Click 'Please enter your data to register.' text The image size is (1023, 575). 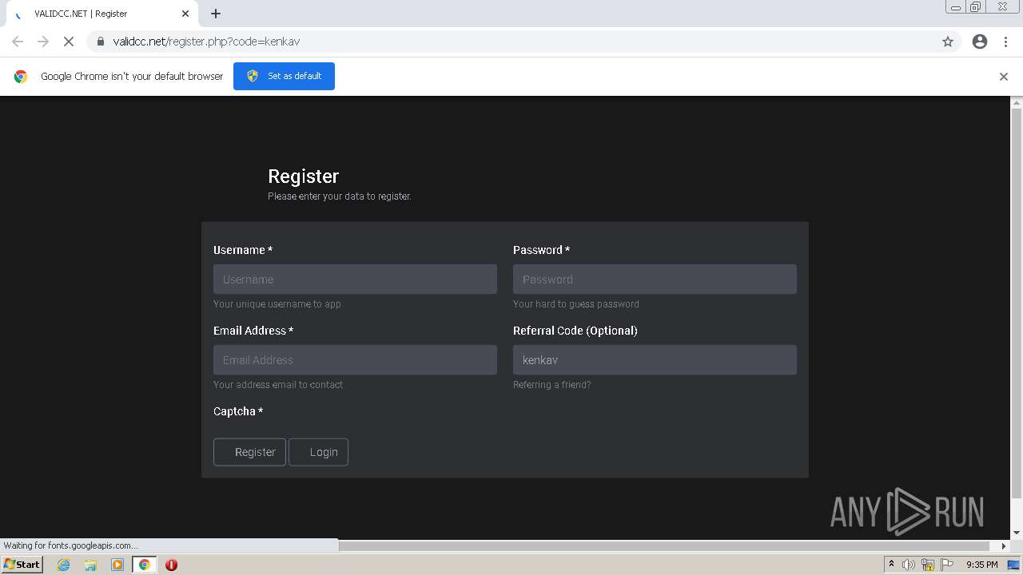point(340,196)
